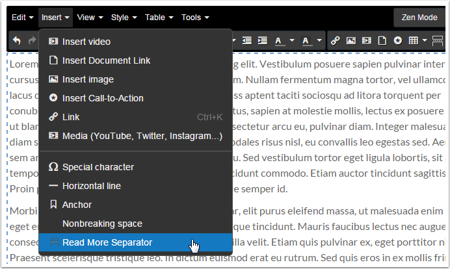Click the Decrease indent toolbar icon
This screenshot has height=269, width=450.
tap(247, 40)
